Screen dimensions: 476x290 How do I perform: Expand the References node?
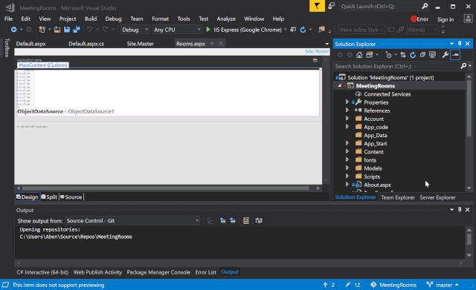pyautogui.click(x=347, y=111)
